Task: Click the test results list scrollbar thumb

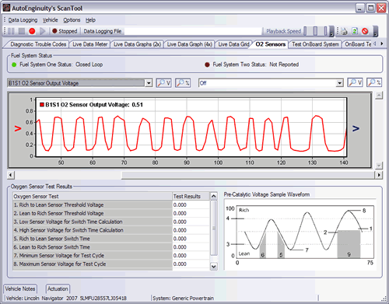Action: click(x=214, y=228)
